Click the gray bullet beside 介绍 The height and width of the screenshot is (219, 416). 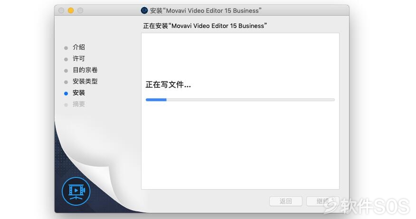pyautogui.click(x=66, y=48)
